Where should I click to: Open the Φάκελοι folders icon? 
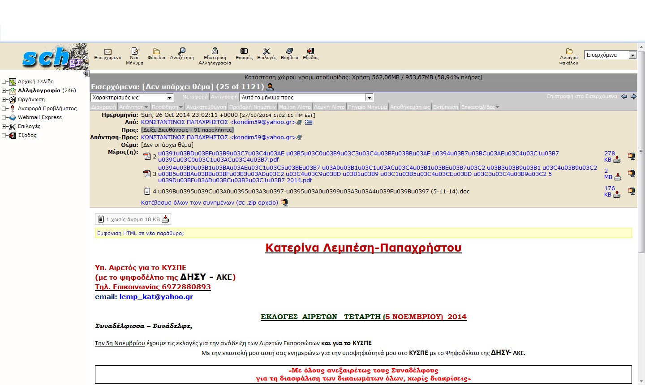coord(156,51)
